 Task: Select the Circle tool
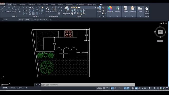point(14,9)
